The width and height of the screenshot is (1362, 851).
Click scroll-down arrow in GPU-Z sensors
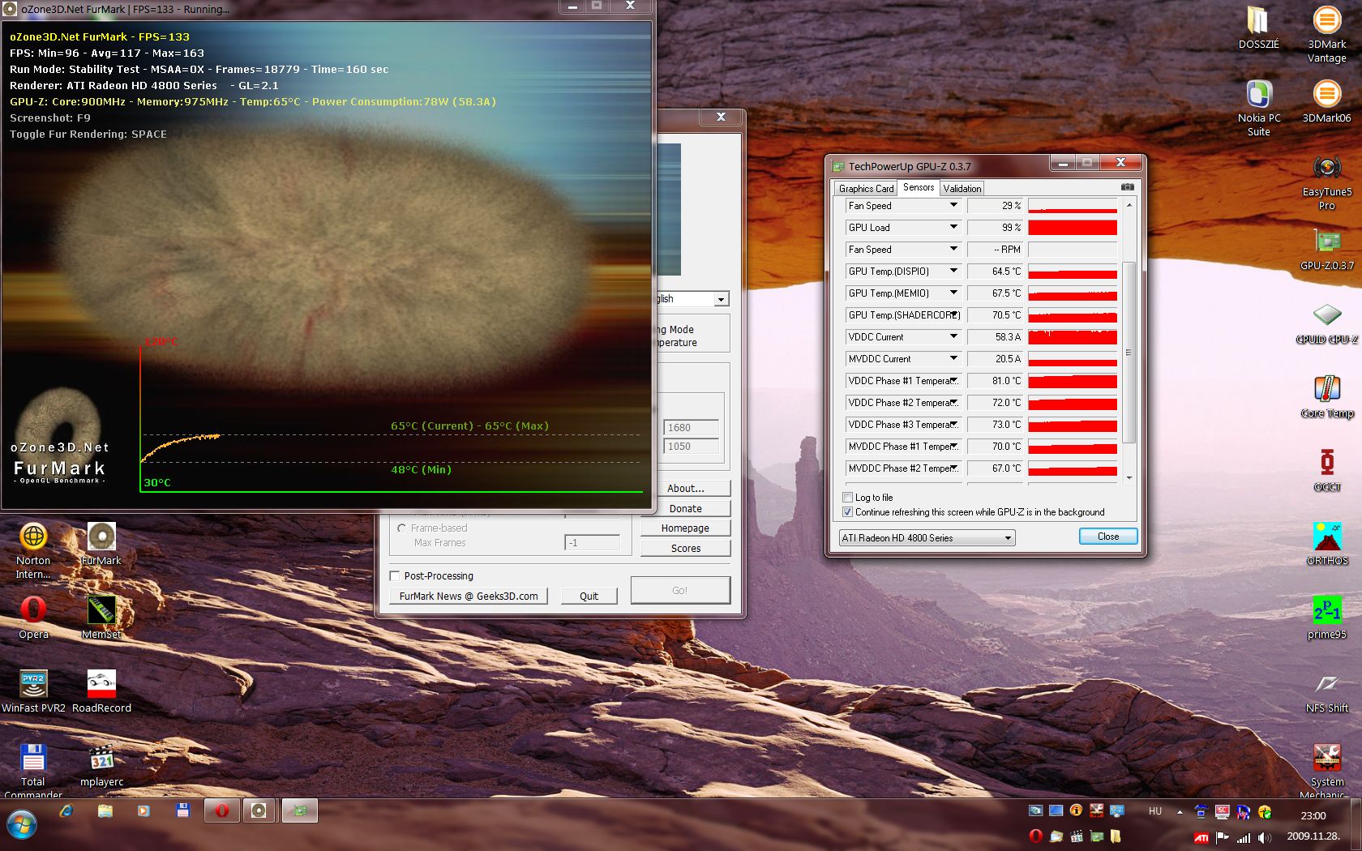tap(1129, 478)
